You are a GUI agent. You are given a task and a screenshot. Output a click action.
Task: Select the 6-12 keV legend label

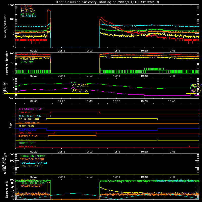pyautogui.click(x=27, y=9)
